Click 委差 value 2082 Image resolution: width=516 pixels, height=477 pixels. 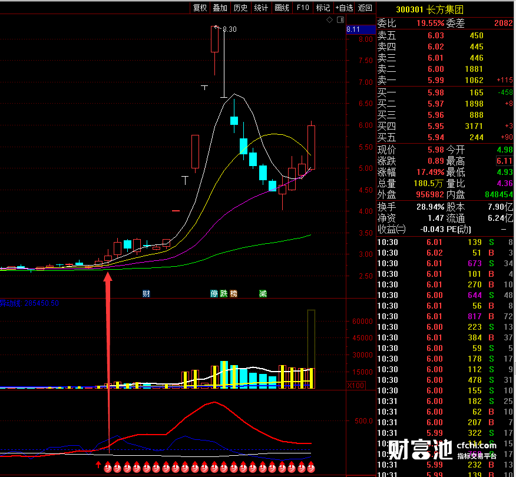pyautogui.click(x=503, y=23)
